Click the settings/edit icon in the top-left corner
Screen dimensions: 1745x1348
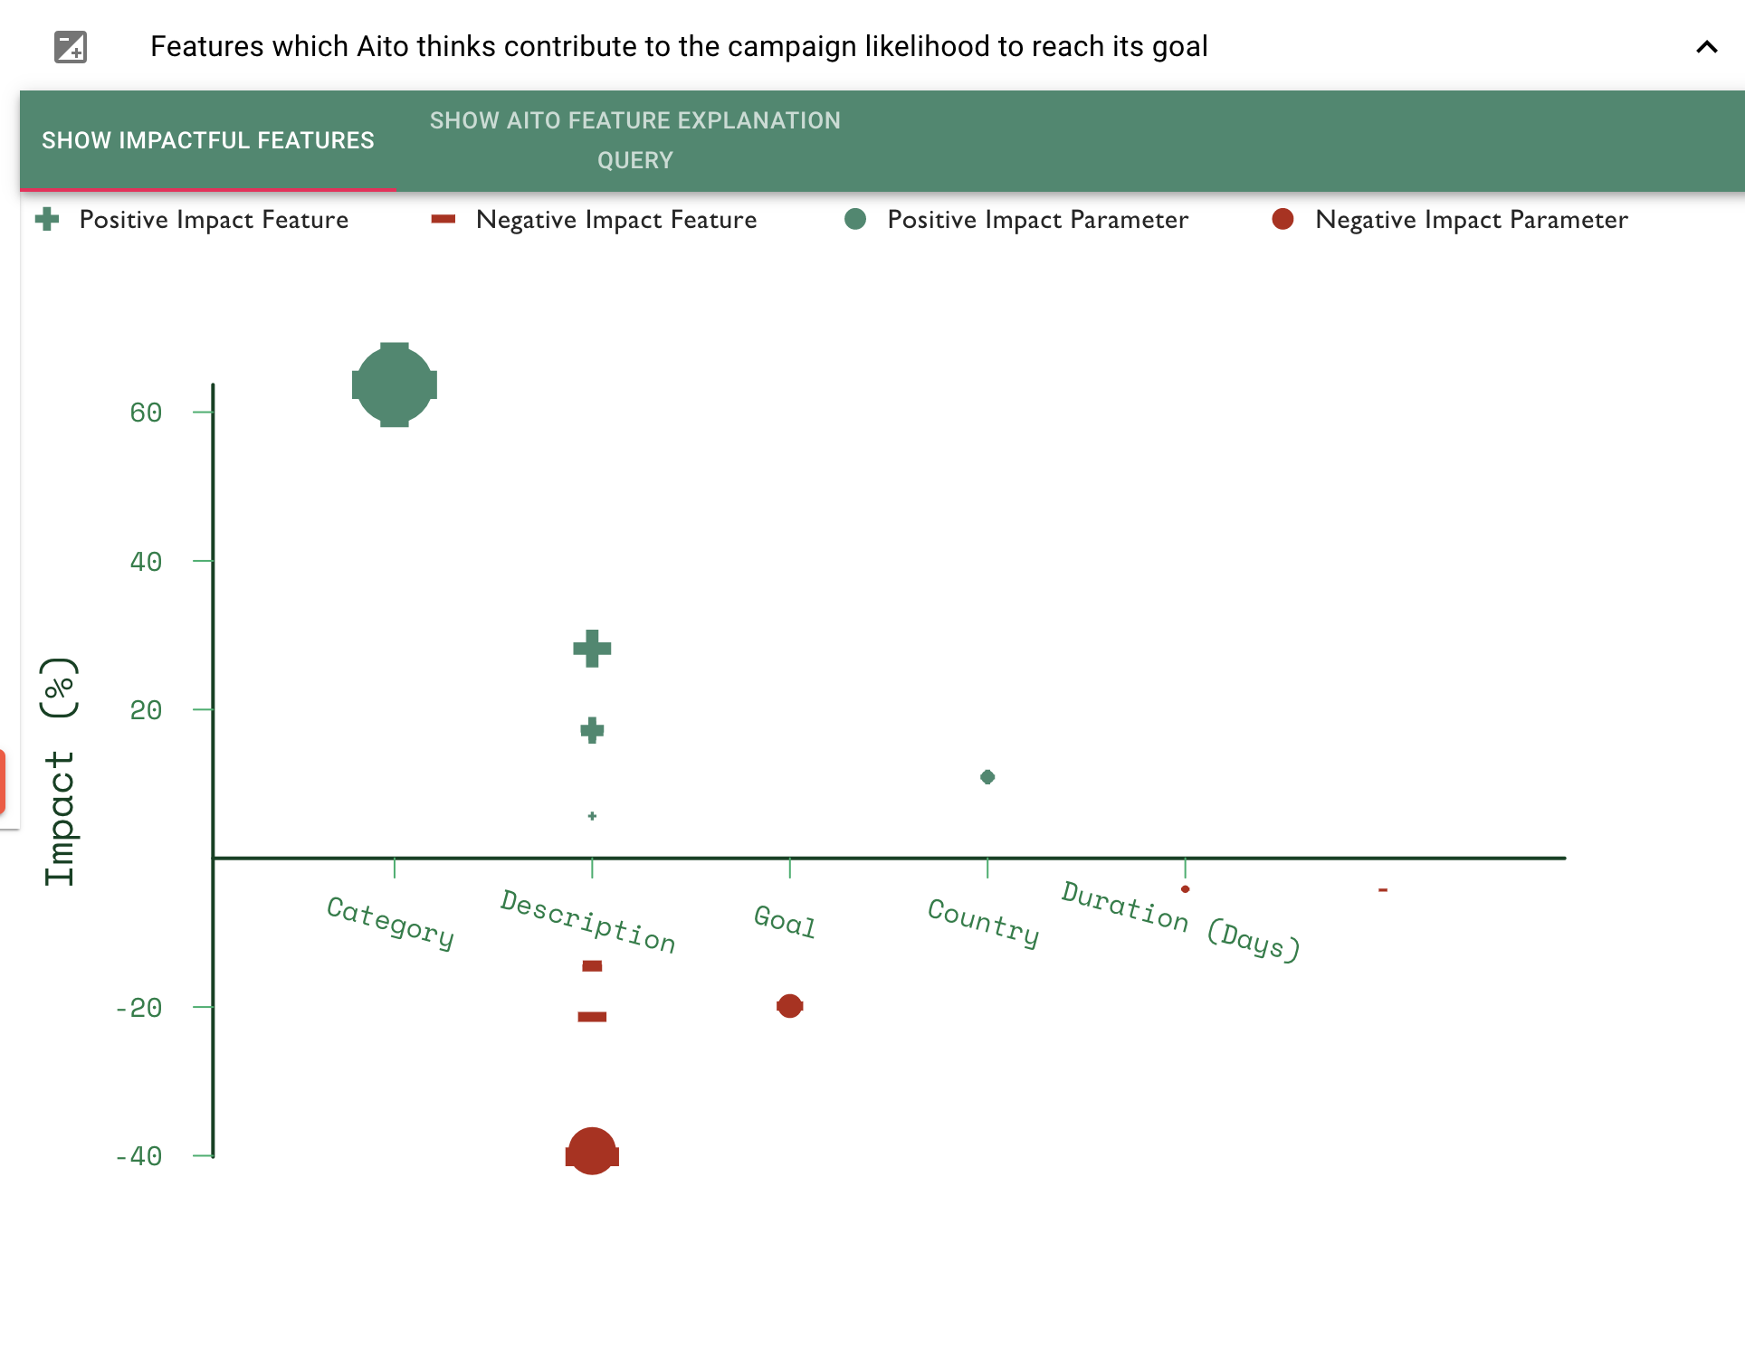(x=70, y=45)
